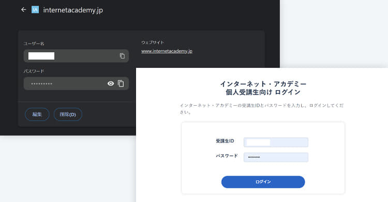Focus the 受講生ID input field
Image resolution: width=388 pixels, height=202 pixels.
point(276,142)
